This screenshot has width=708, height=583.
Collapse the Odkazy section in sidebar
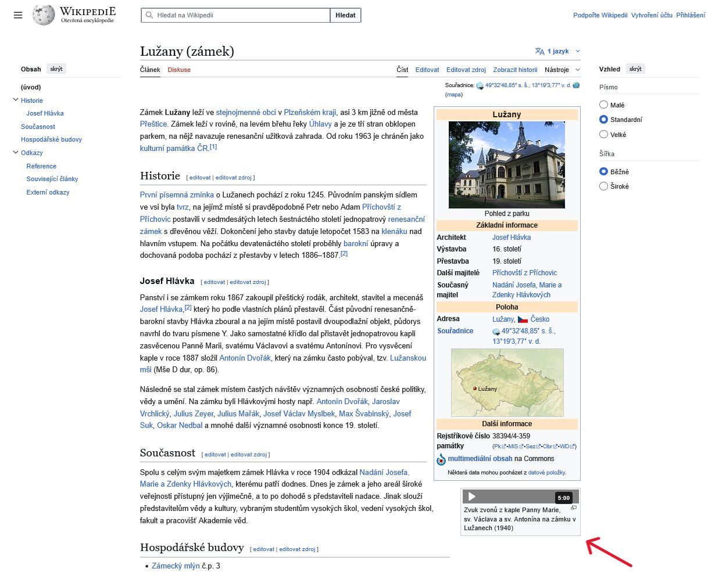(x=15, y=153)
